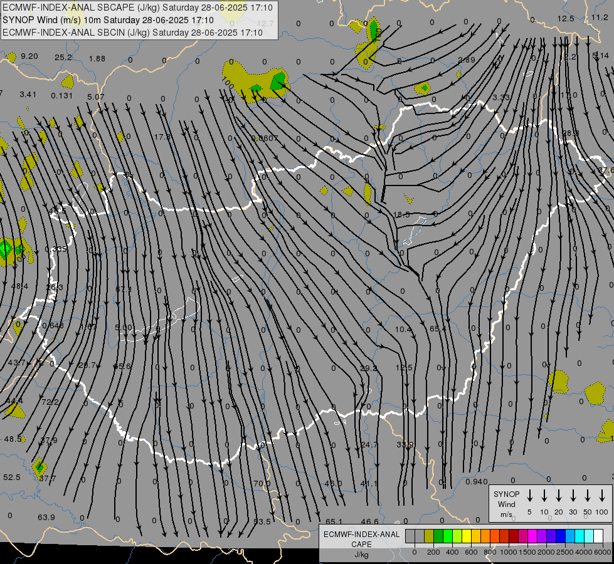Pick the dark red CAPE legend swatch
The image size is (614, 564).
(x=514, y=536)
